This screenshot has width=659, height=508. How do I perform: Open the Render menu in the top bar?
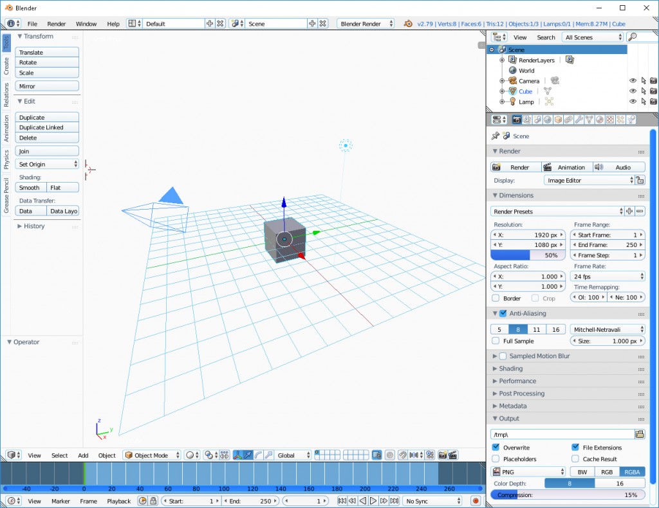tap(57, 23)
